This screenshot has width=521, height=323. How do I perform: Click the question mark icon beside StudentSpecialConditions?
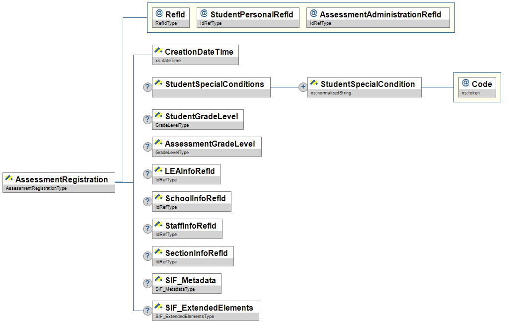coord(148,87)
